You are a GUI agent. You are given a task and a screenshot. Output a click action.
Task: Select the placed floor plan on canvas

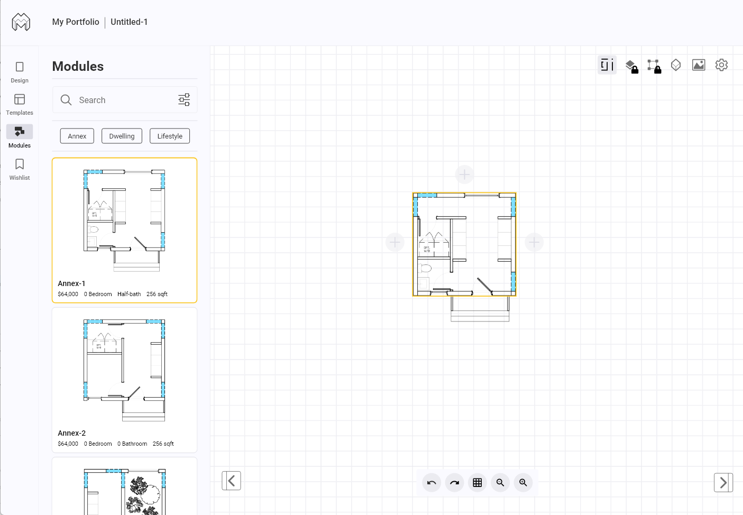pos(464,244)
